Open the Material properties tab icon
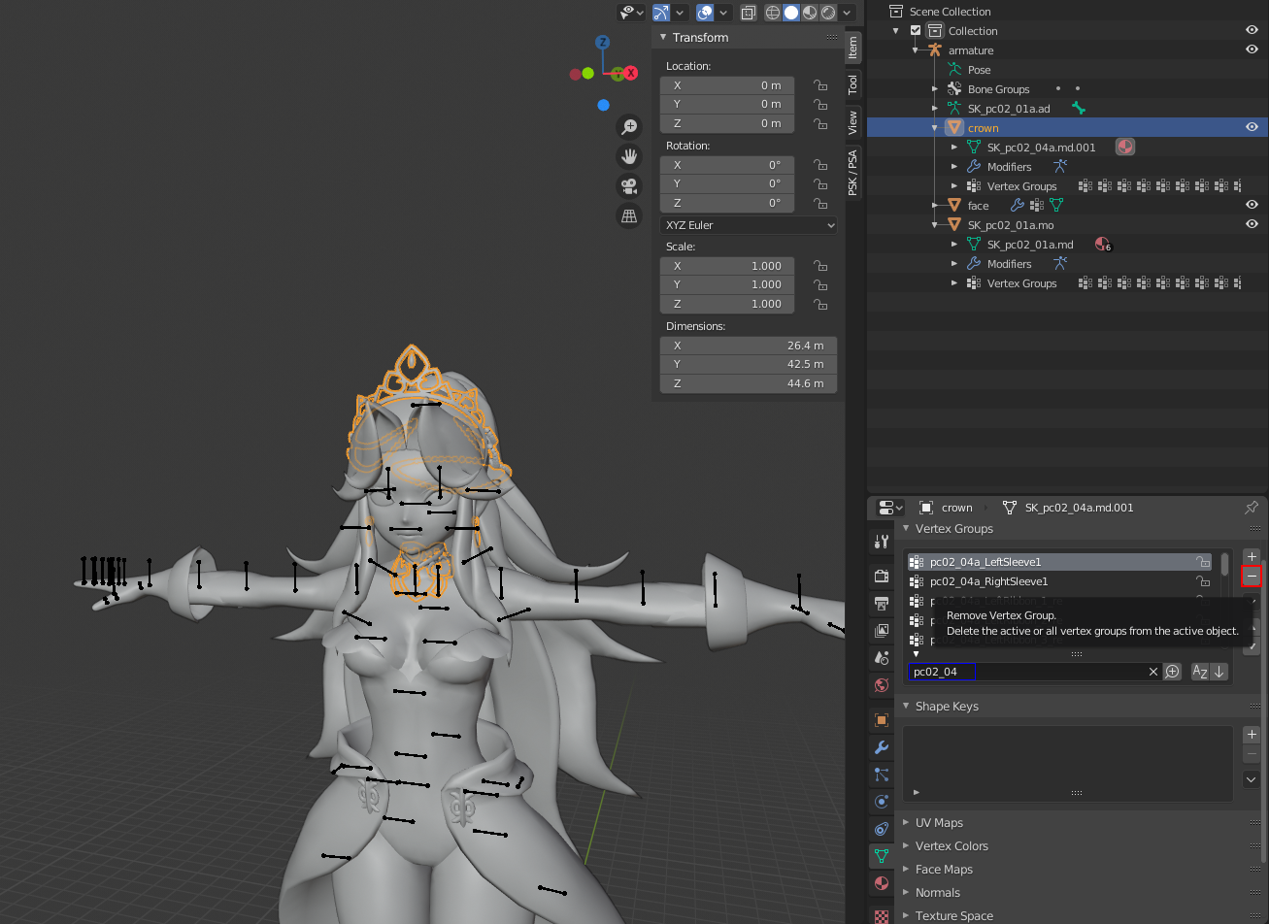Image resolution: width=1269 pixels, height=924 pixels. pyautogui.click(x=882, y=883)
